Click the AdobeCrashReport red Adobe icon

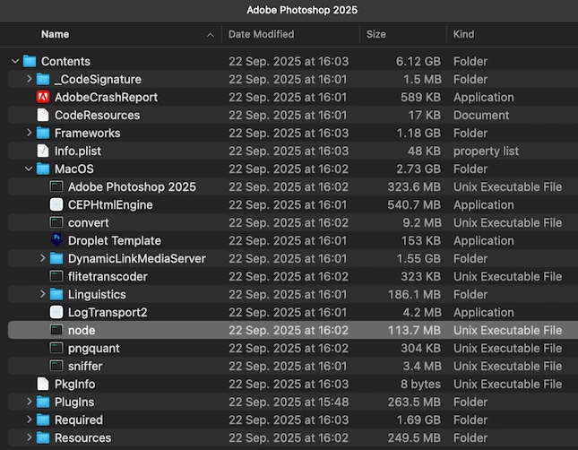point(43,97)
